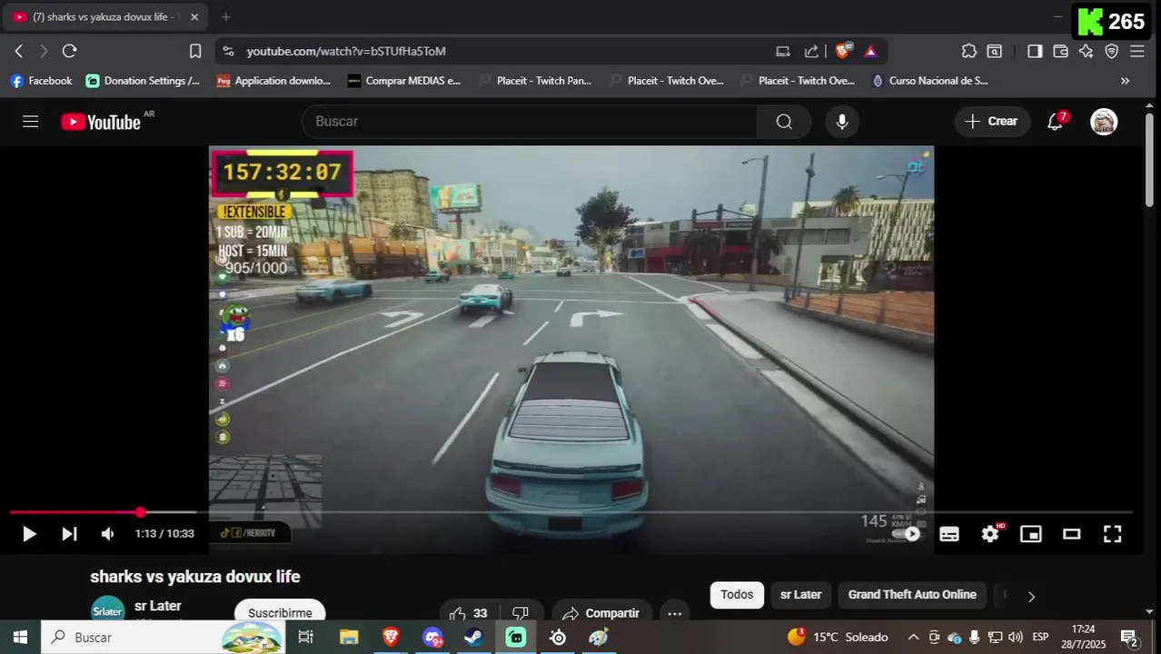Select the sr Later filter chip
This screenshot has width=1161, height=654.
800,595
